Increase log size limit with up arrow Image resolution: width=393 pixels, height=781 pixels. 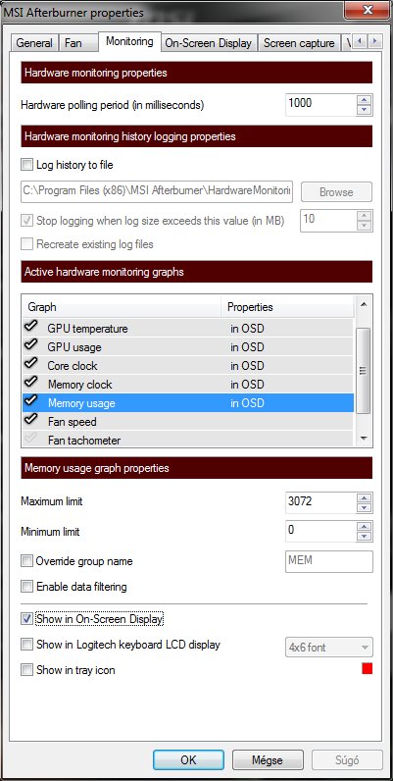coord(365,216)
